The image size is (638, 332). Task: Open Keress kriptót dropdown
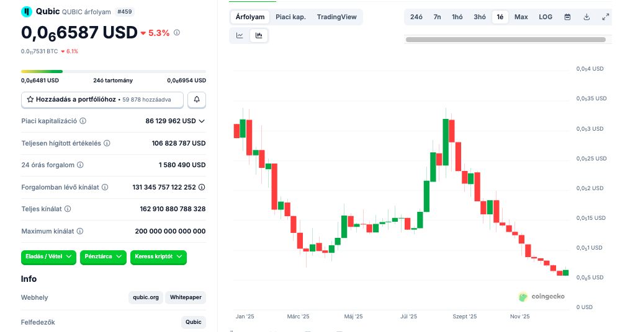coord(158,256)
